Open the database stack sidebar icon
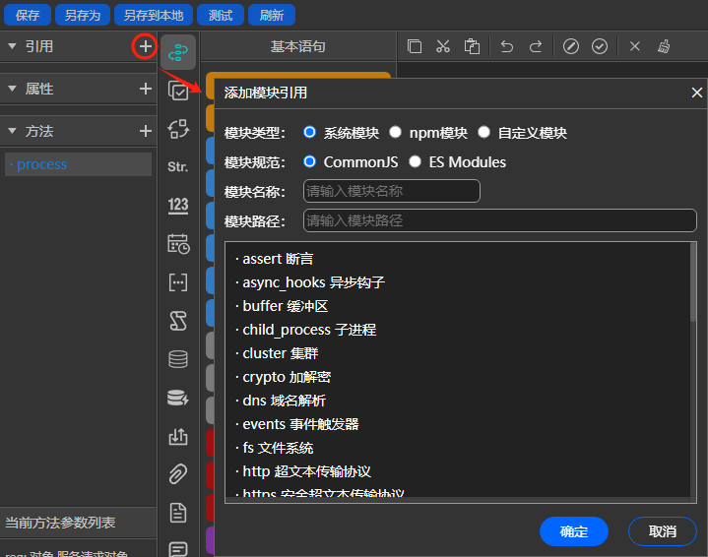This screenshot has width=708, height=557. tap(178, 359)
